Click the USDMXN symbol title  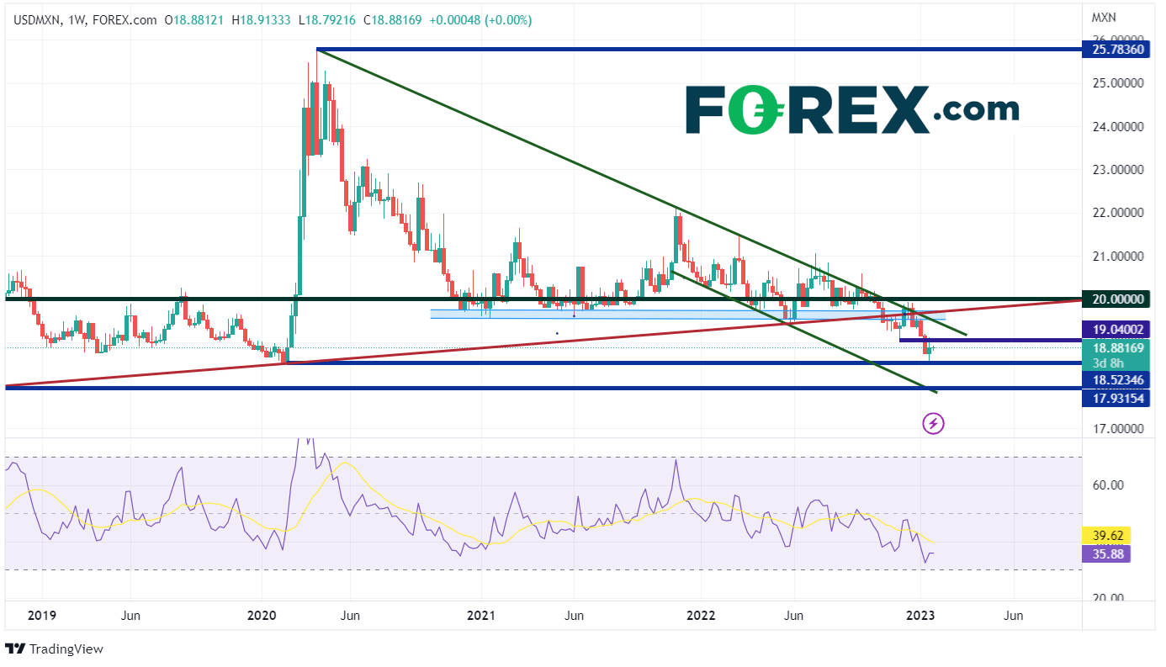point(36,20)
